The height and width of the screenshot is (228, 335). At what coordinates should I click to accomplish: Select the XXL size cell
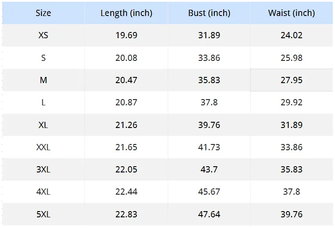click(x=43, y=147)
